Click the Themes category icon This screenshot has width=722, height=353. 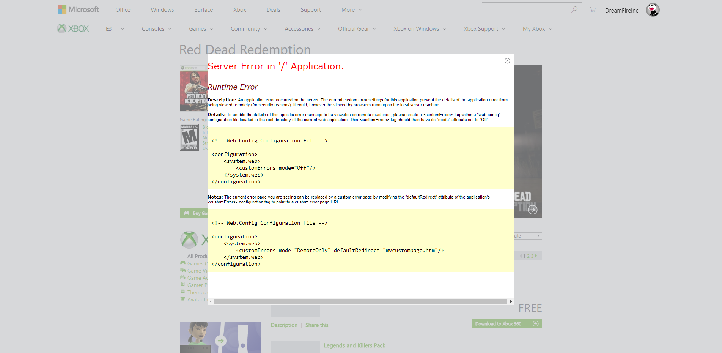(183, 292)
